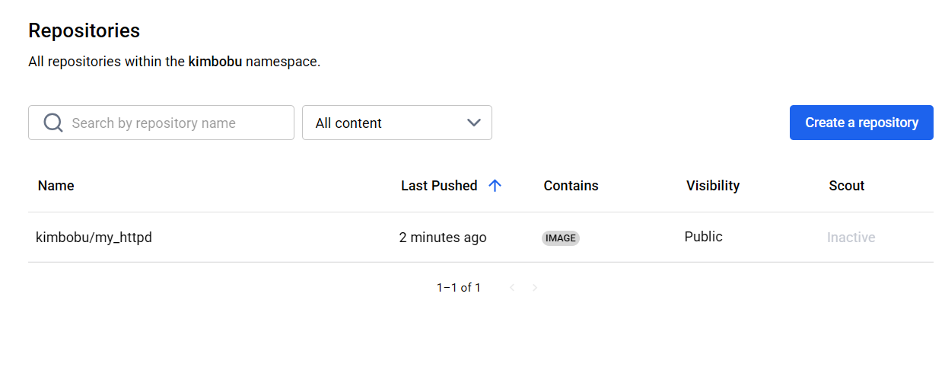Click the next page arrow
Screen dimensions: 945x383
click(535, 288)
